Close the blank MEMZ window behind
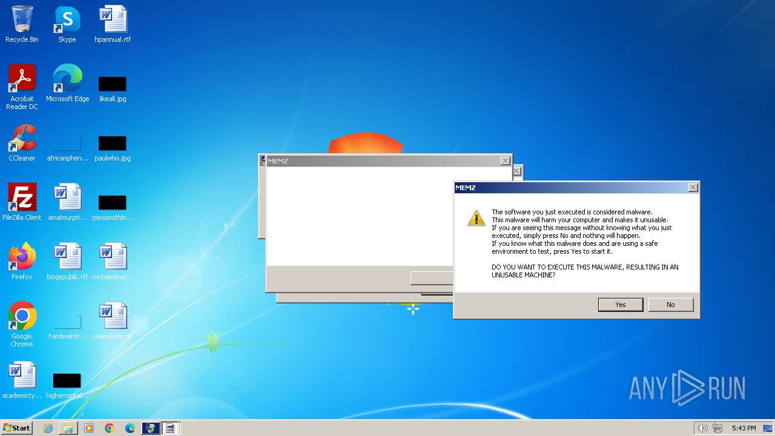The width and height of the screenshot is (775, 436). tap(505, 161)
